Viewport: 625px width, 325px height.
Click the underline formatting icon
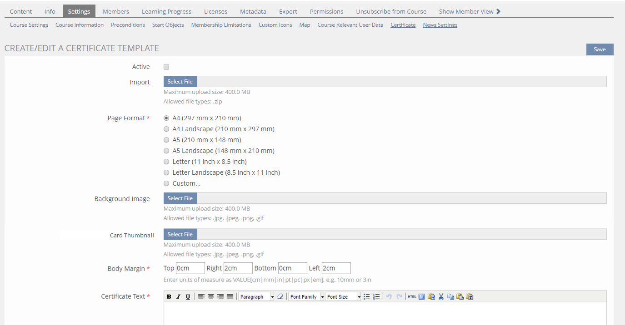(x=188, y=297)
